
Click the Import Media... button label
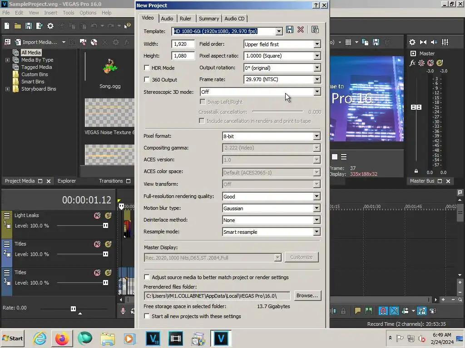point(40,42)
